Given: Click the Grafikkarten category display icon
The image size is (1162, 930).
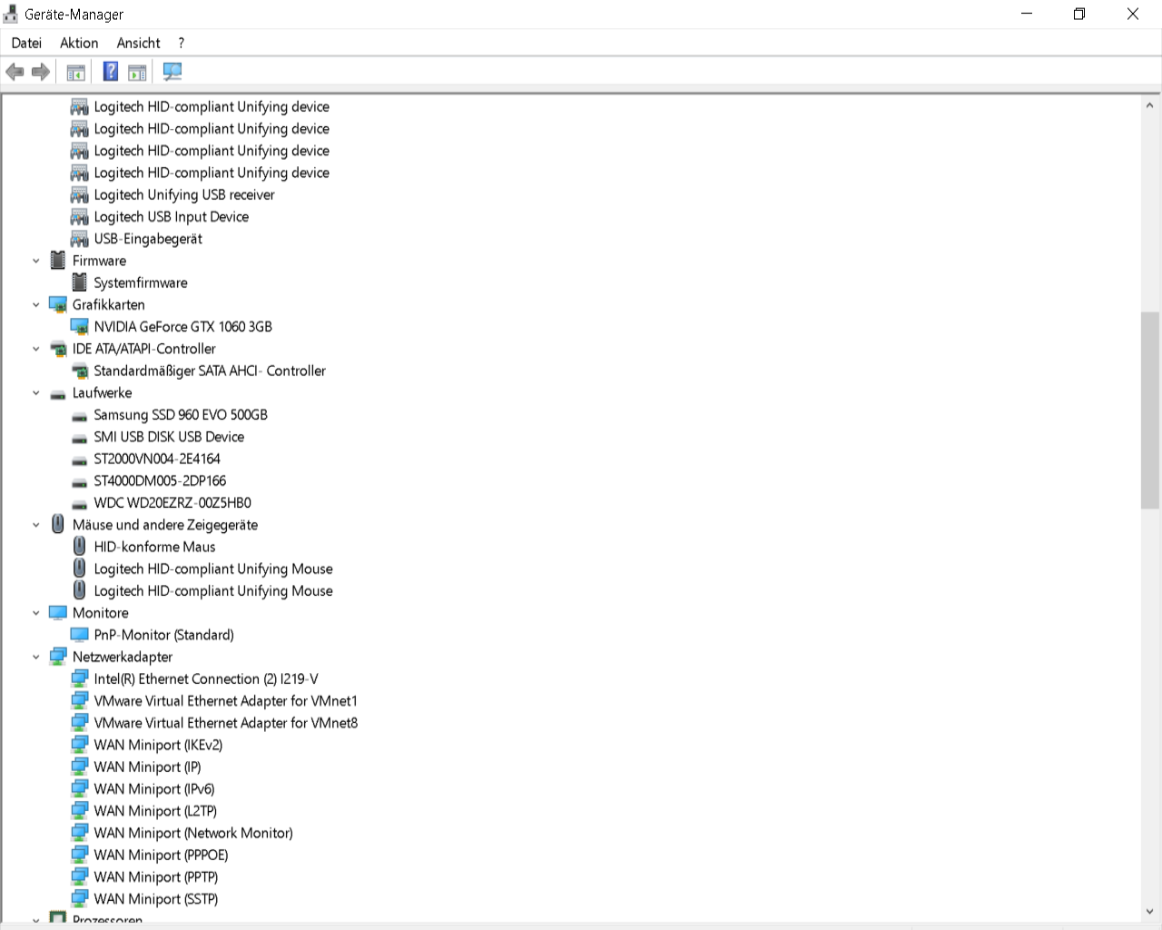Looking at the screenshot, I should pos(58,304).
